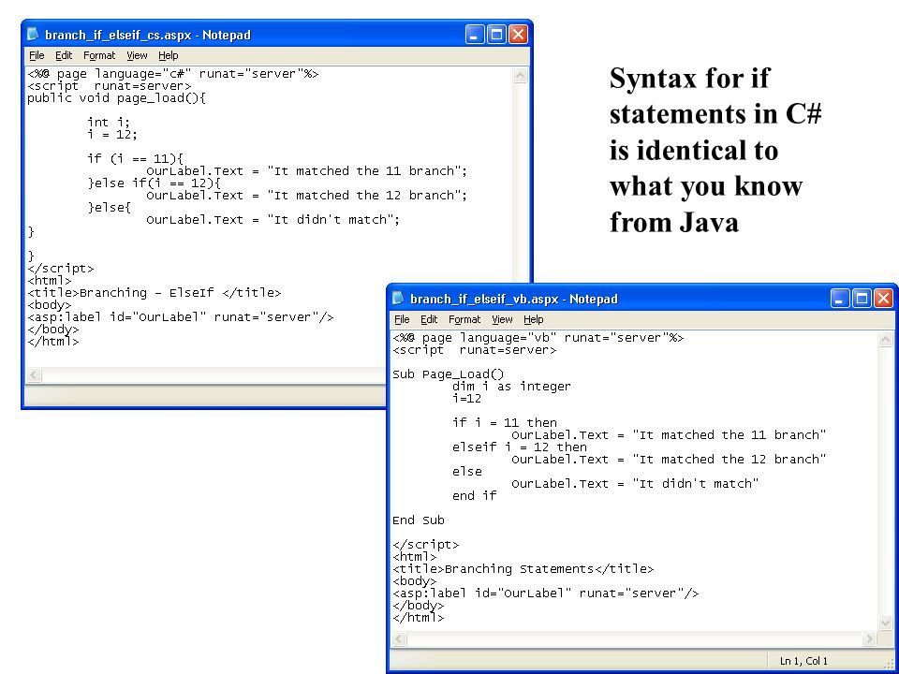
Task: Open View menu in branch_if_elseif_vb.aspx Notepad
Action: pos(502,319)
